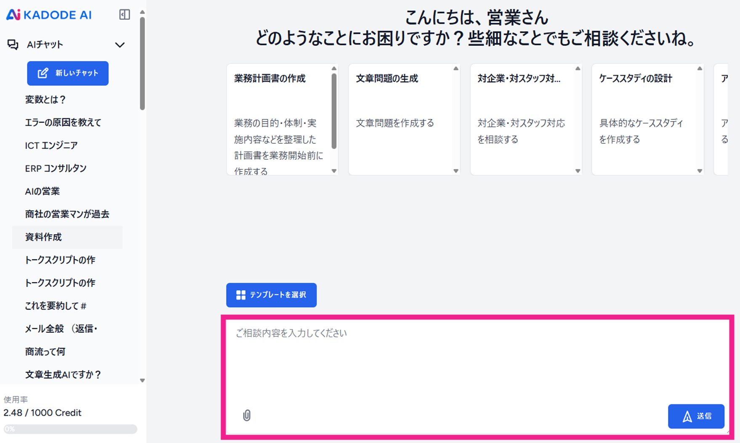Start a 新しいチャット
Screen dimensions: 740x443
coord(68,73)
